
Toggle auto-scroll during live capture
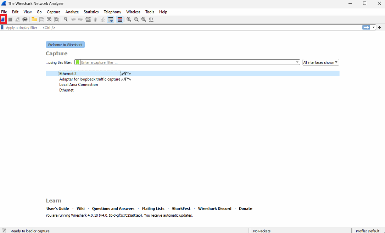(x=111, y=19)
